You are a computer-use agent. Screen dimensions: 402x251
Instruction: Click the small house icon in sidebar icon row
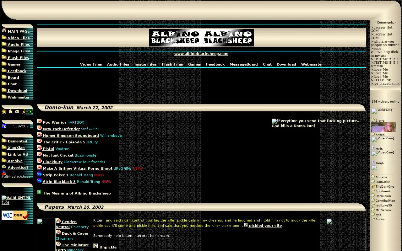tap(11, 111)
